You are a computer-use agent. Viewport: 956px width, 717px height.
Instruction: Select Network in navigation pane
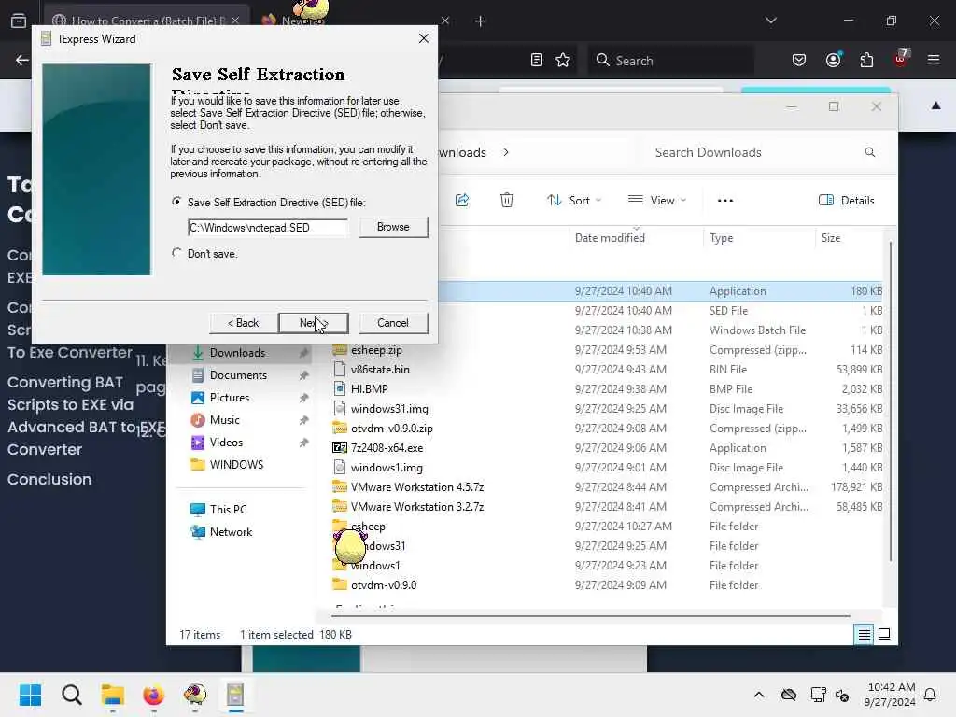(231, 531)
